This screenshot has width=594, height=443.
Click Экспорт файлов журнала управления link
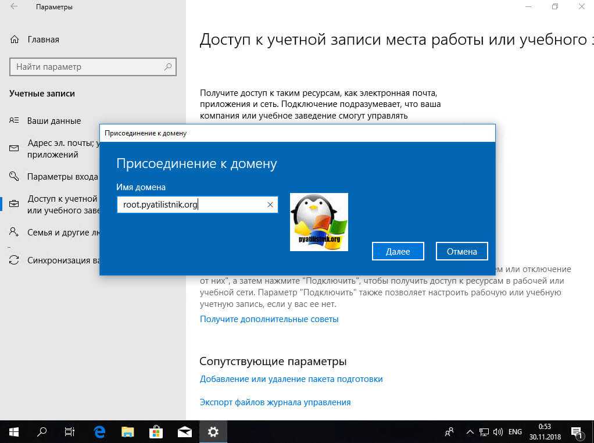275,402
